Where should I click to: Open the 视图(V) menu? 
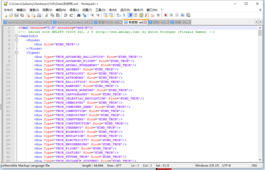[x=48, y=10]
